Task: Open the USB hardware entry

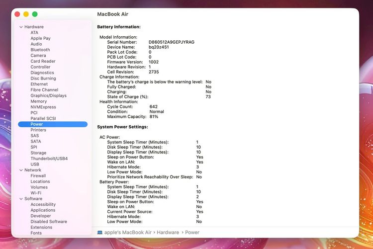Action: click(35, 164)
